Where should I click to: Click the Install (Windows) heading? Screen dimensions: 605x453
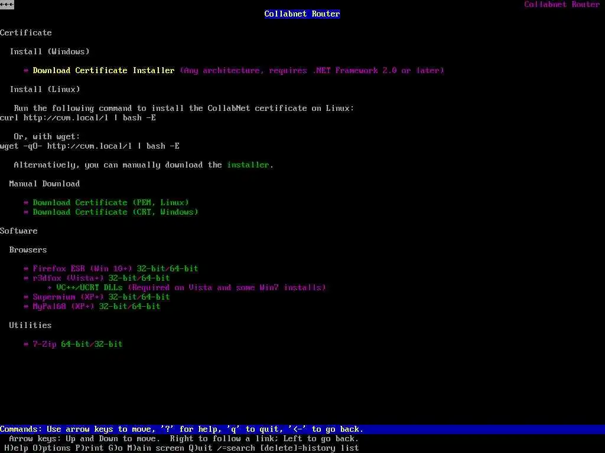(x=50, y=52)
